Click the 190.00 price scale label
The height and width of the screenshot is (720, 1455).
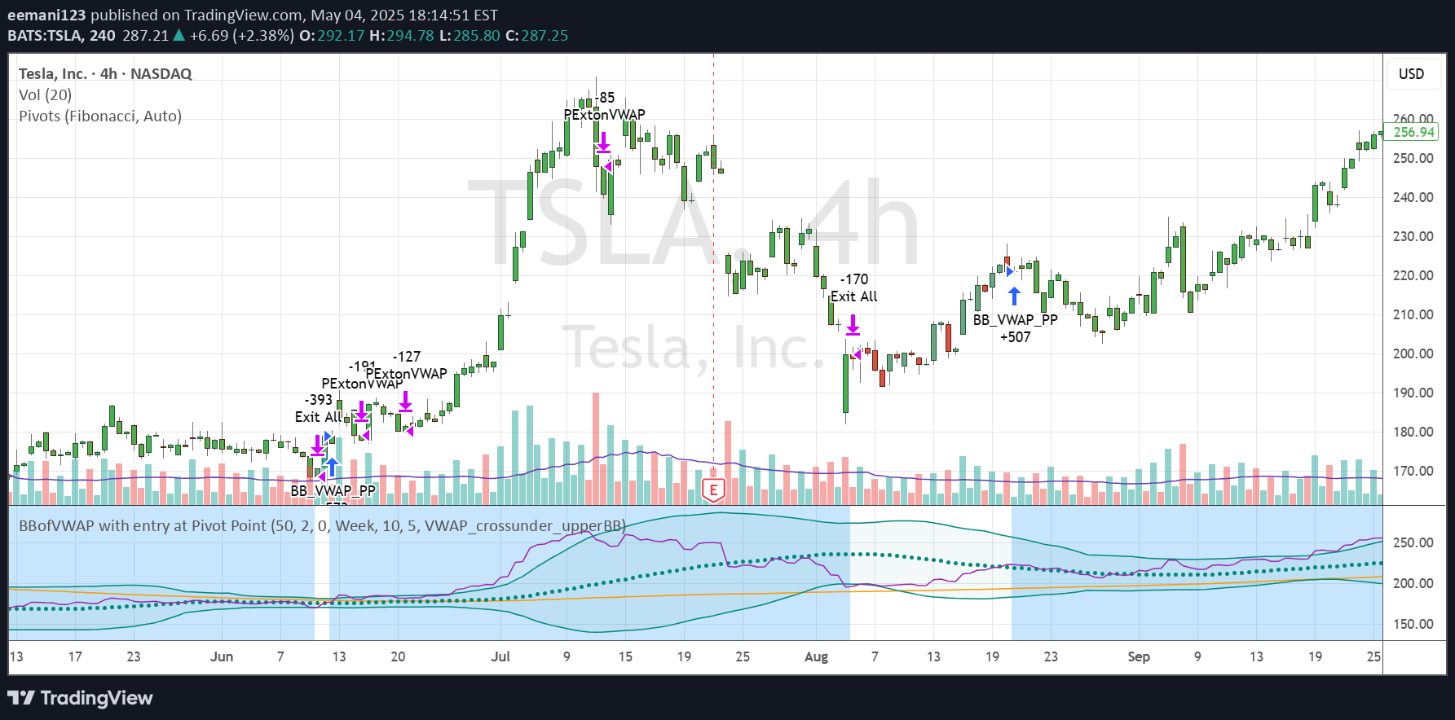pyautogui.click(x=1413, y=393)
